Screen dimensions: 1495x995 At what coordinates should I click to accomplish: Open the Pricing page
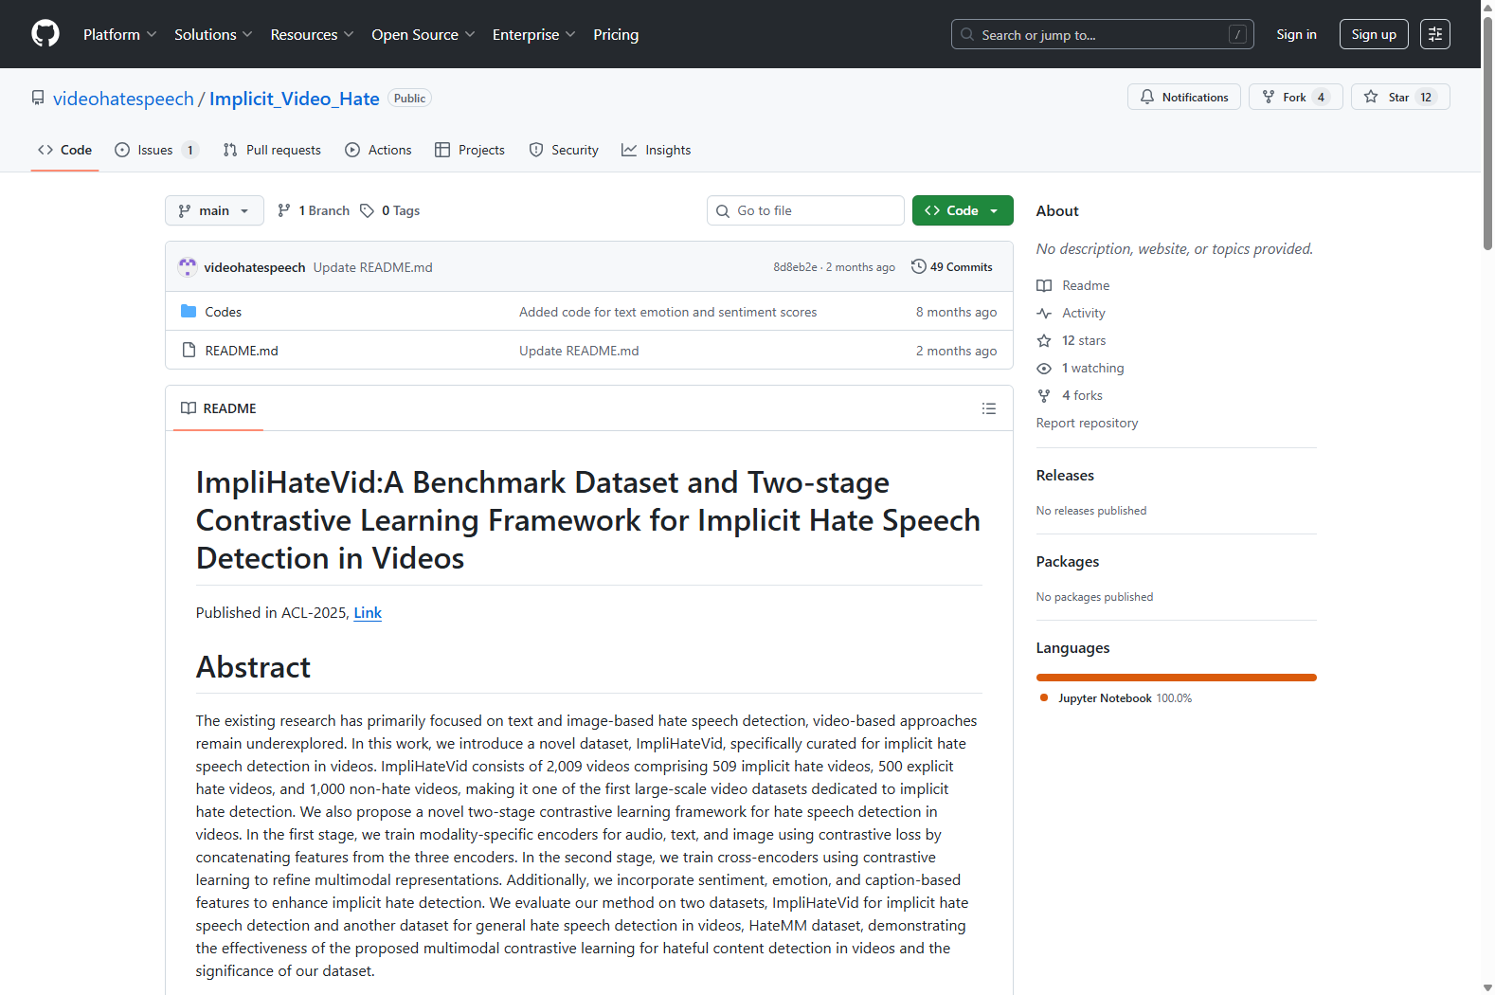[616, 34]
